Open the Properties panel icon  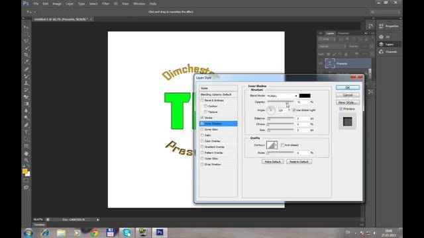(381, 26)
